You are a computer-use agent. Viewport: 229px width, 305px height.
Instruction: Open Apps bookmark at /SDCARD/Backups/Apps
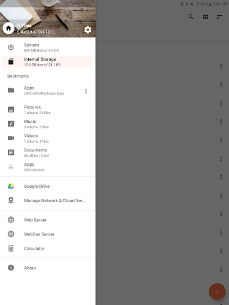pyautogui.click(x=48, y=90)
